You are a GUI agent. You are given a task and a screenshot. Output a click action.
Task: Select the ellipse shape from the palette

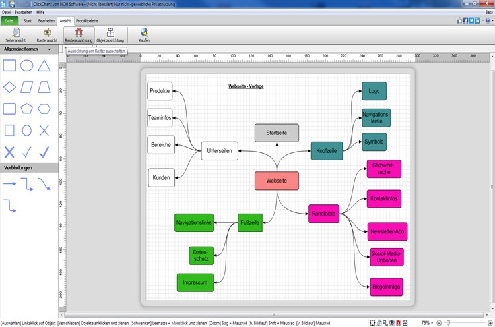point(26,65)
